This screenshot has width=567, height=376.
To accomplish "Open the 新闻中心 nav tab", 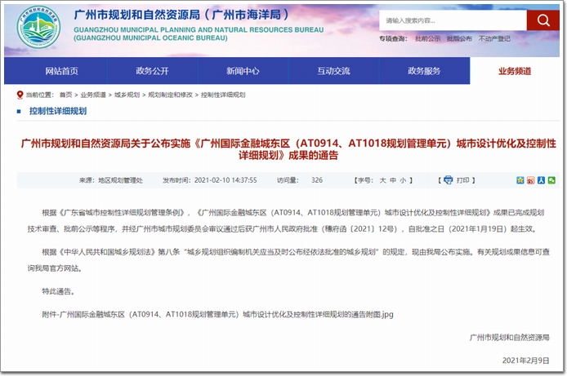I will pyautogui.click(x=243, y=71).
